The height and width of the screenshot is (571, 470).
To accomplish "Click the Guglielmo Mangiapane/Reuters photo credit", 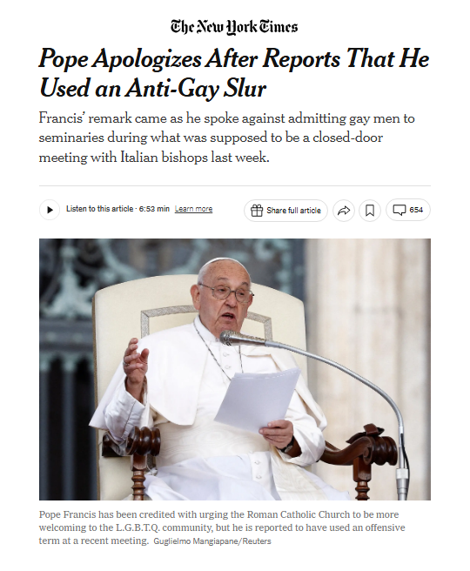I will click(x=212, y=541).
